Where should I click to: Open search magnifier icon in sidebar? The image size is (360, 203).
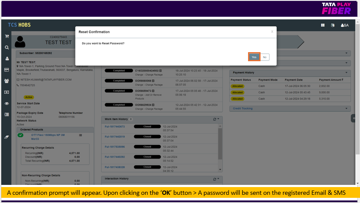tap(6, 47)
